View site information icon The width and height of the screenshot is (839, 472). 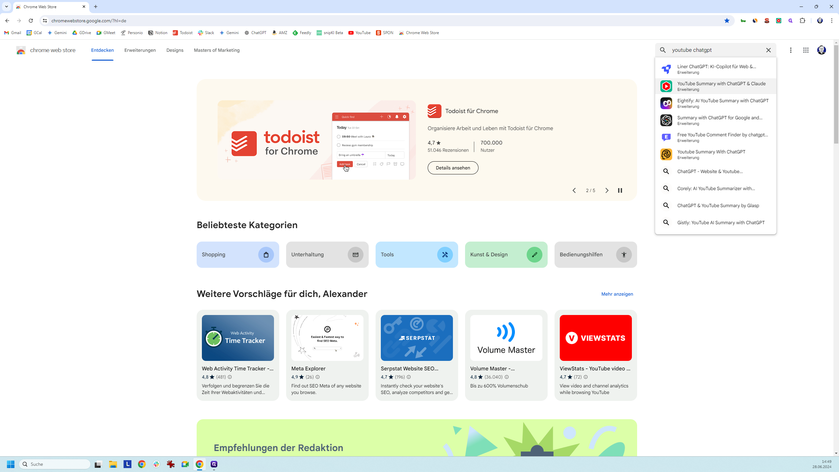(x=45, y=21)
